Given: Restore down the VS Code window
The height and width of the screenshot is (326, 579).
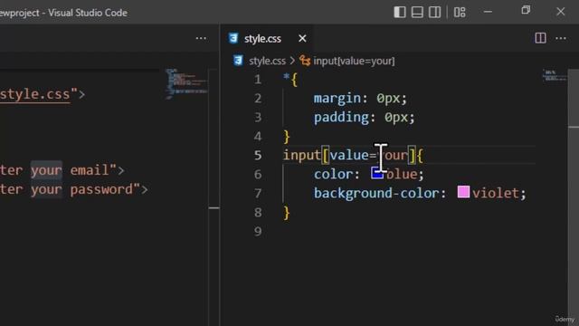Looking at the screenshot, I should 526,10.
